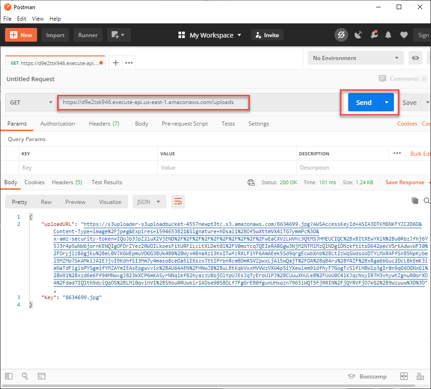Open the request Headers (7) tab
Image resolution: width=431 pixels, height=389 pixels.
pyautogui.click(x=104, y=124)
